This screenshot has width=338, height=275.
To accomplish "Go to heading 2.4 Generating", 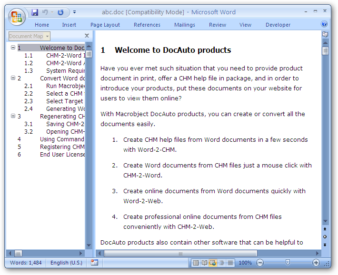I will 55,109.
